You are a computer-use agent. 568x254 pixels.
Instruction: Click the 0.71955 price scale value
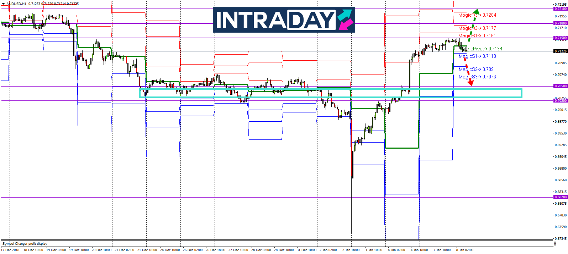(561, 16)
